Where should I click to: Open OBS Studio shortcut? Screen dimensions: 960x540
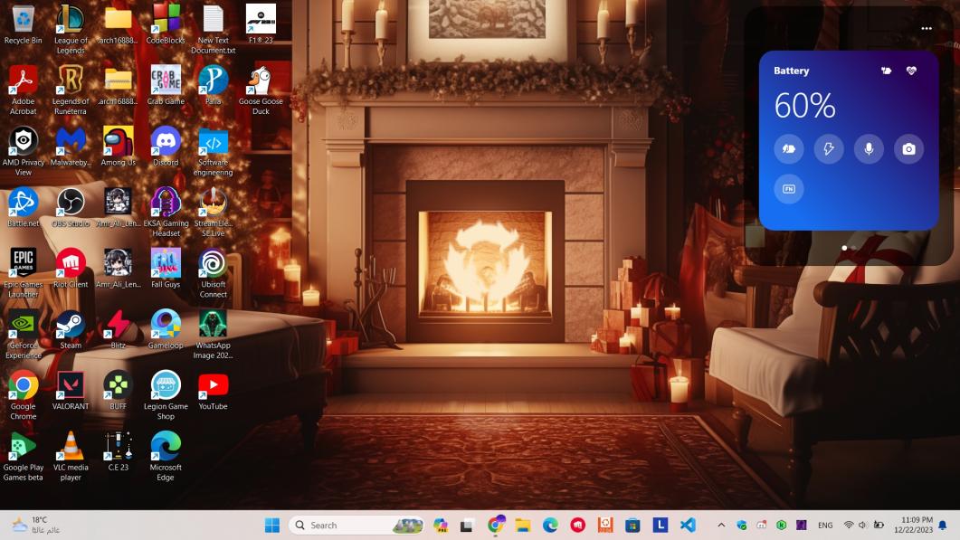[71, 202]
